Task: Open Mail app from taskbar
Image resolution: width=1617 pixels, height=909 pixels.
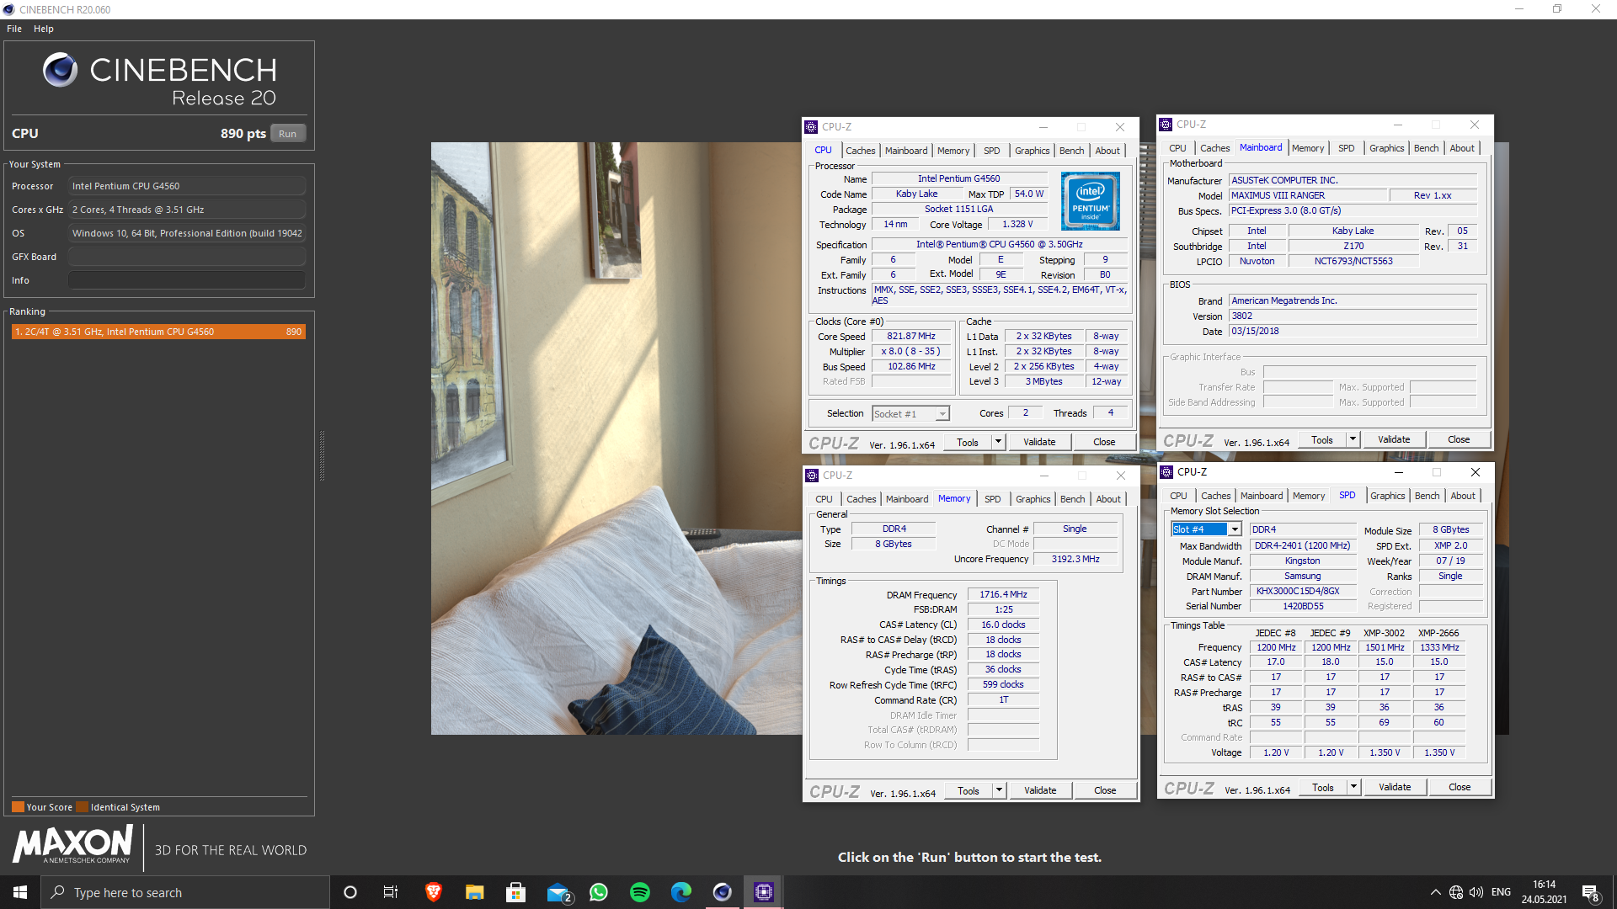Action: pyautogui.click(x=558, y=892)
